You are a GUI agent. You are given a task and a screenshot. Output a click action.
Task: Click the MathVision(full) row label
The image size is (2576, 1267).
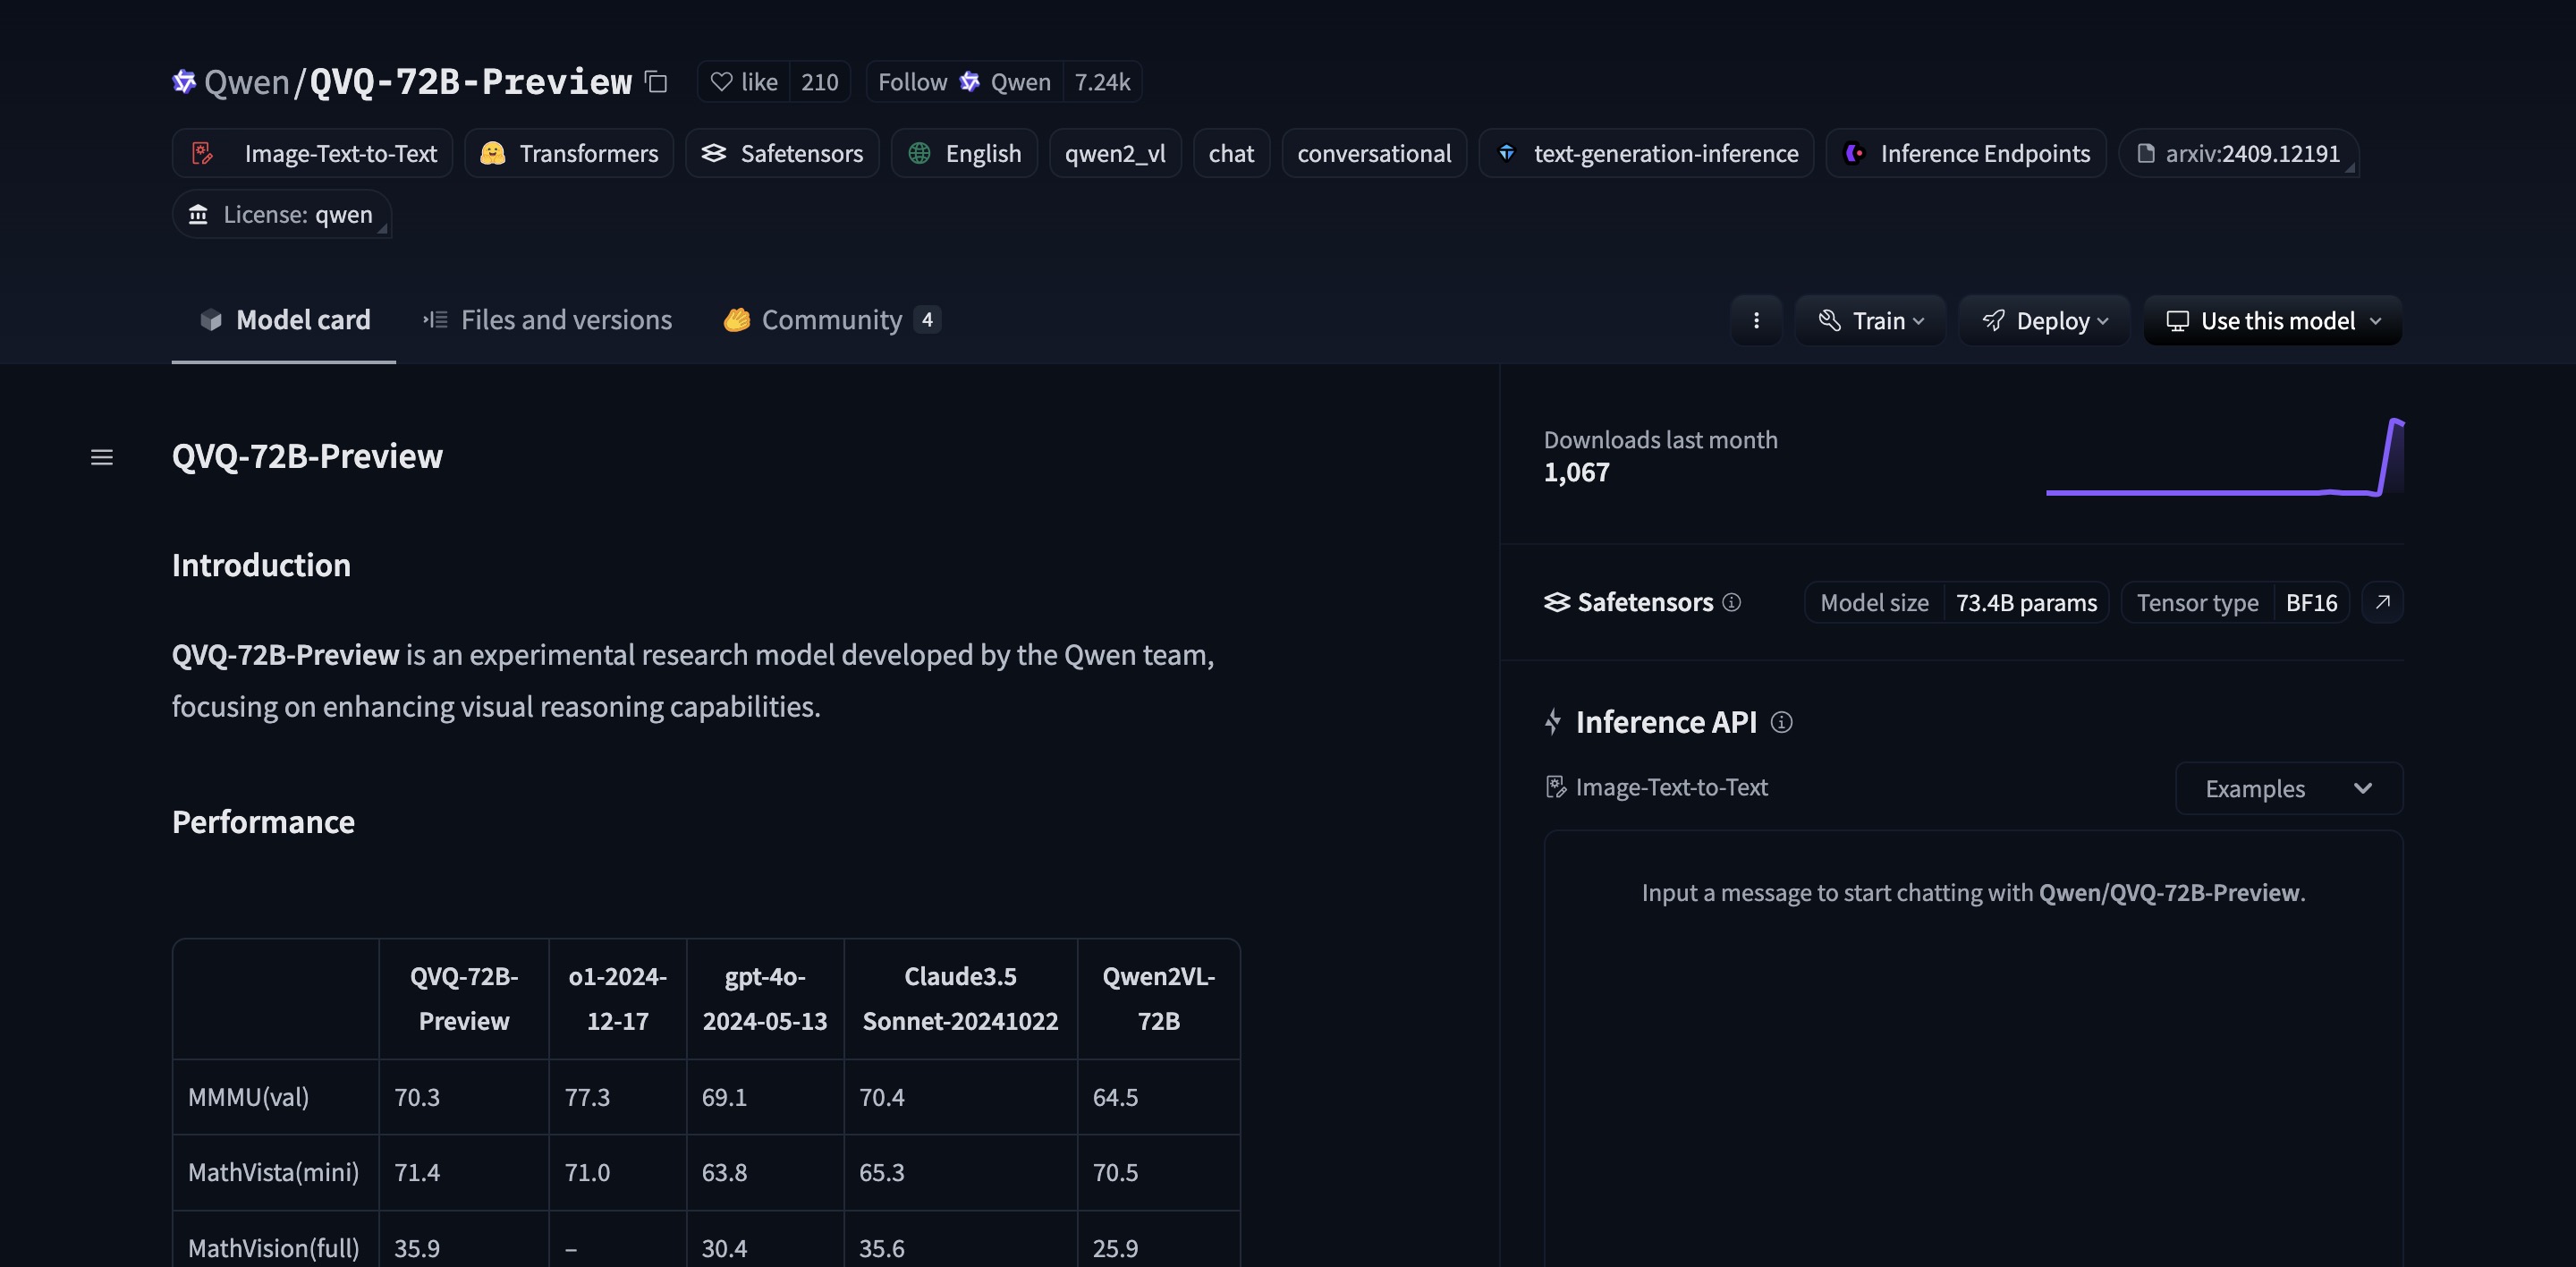tap(273, 1248)
